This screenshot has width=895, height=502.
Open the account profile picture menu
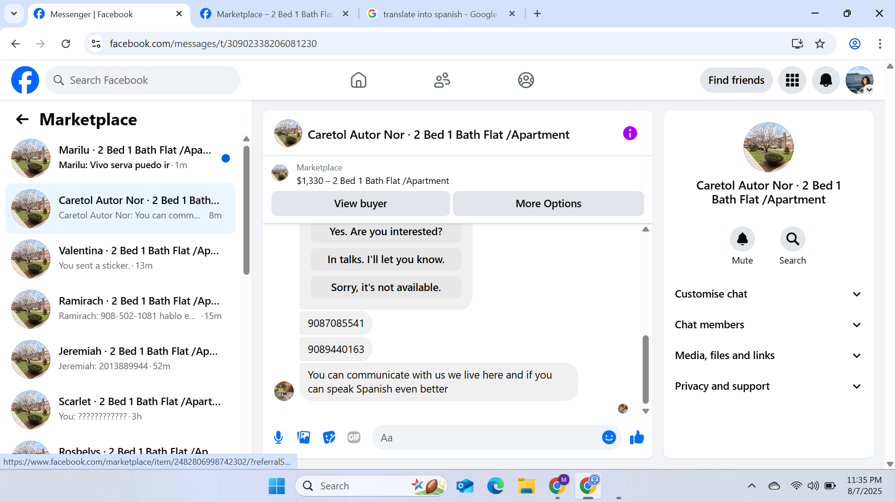859,80
